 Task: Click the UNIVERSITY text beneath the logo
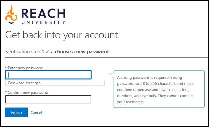[x=43, y=22]
